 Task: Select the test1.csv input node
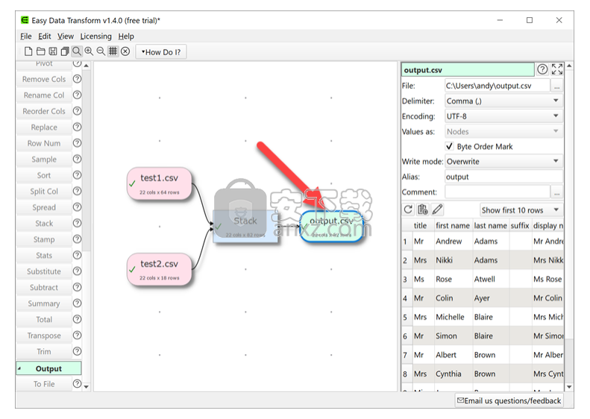(x=159, y=184)
